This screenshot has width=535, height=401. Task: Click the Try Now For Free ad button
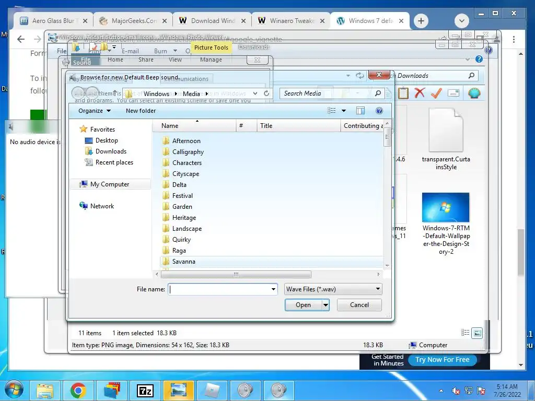click(443, 360)
